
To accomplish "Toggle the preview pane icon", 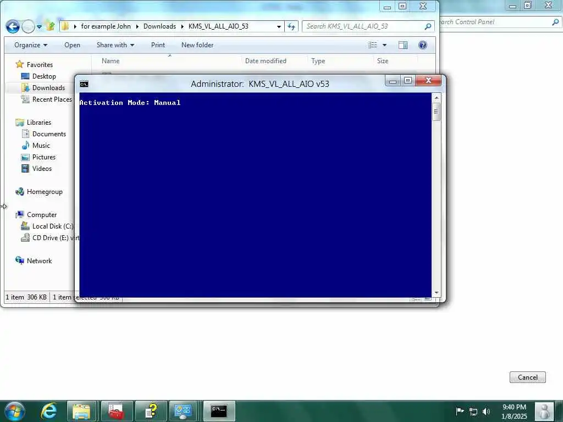I will [x=403, y=45].
